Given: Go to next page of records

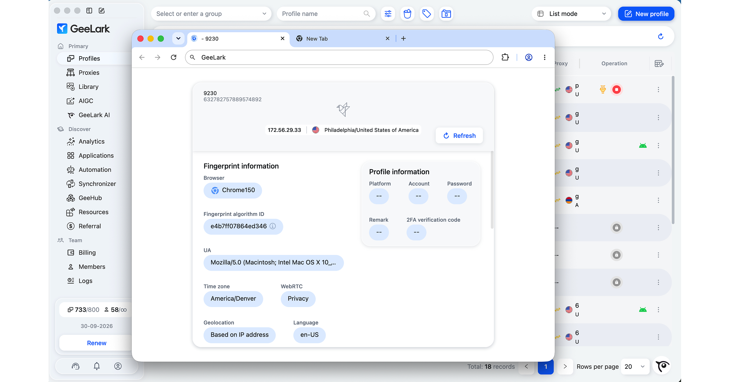Looking at the screenshot, I should [565, 366].
